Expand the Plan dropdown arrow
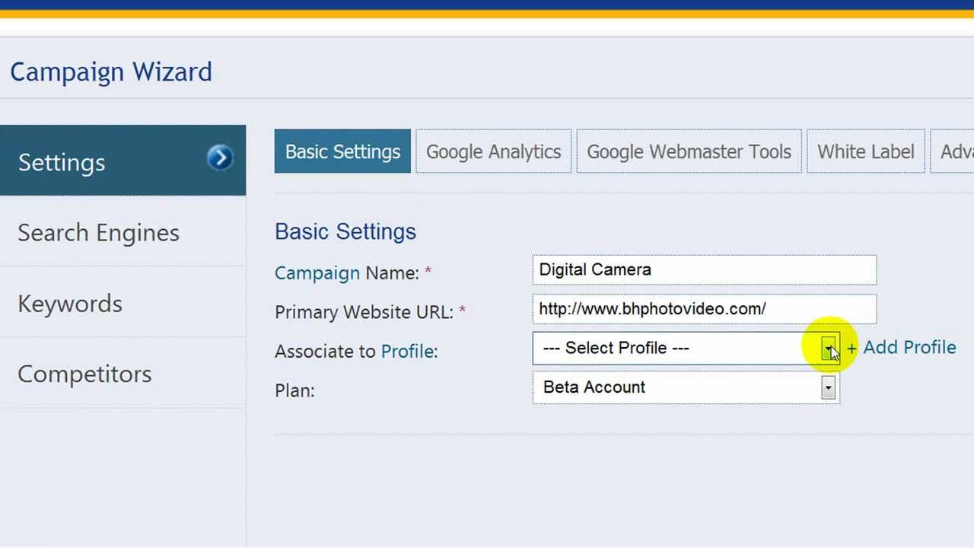The height and width of the screenshot is (548, 974). (x=828, y=387)
